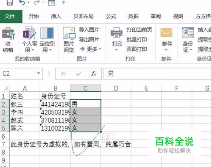This screenshot has width=212, height=167.
Task: Click the 个人常用 icon
Action: click(29, 33)
